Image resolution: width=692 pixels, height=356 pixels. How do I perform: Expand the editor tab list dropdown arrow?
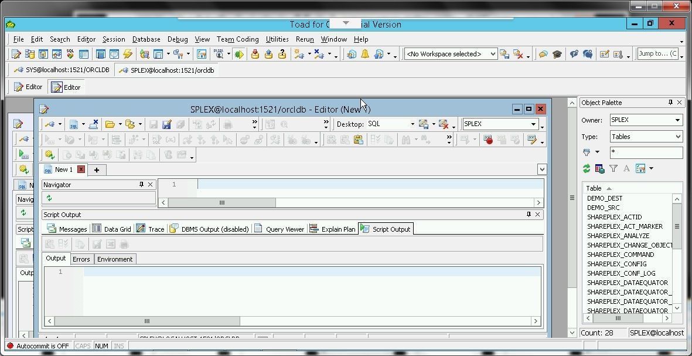tap(542, 169)
